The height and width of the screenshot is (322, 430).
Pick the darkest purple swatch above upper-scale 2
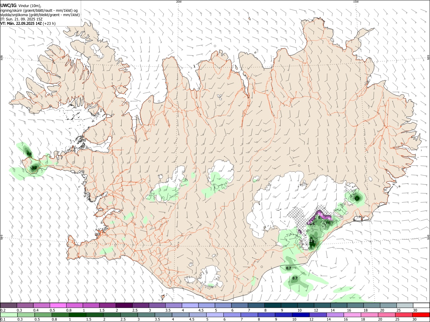point(124,306)
